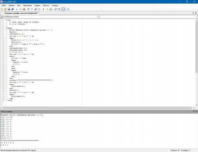Run the program with green play icon
Image resolution: width=198 pixels, height=152 pixels.
(x=44, y=9)
